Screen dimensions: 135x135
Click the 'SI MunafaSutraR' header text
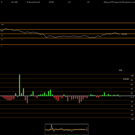coord(33,2)
